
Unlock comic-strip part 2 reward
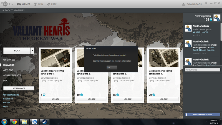tap(92, 99)
